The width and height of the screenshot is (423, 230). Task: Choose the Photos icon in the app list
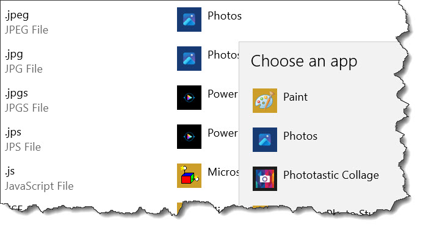tap(265, 140)
